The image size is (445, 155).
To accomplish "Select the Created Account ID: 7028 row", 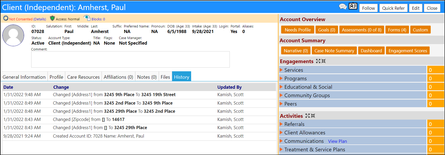I will (x=139, y=136).
